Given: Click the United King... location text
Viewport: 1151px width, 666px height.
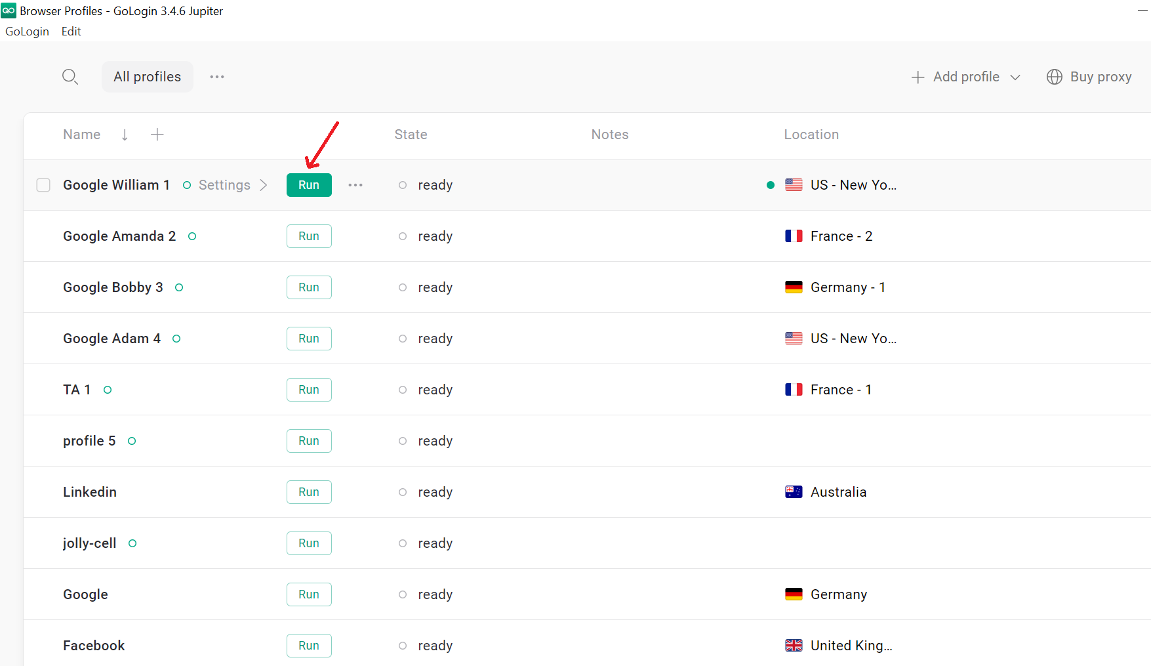Looking at the screenshot, I should click(x=851, y=646).
